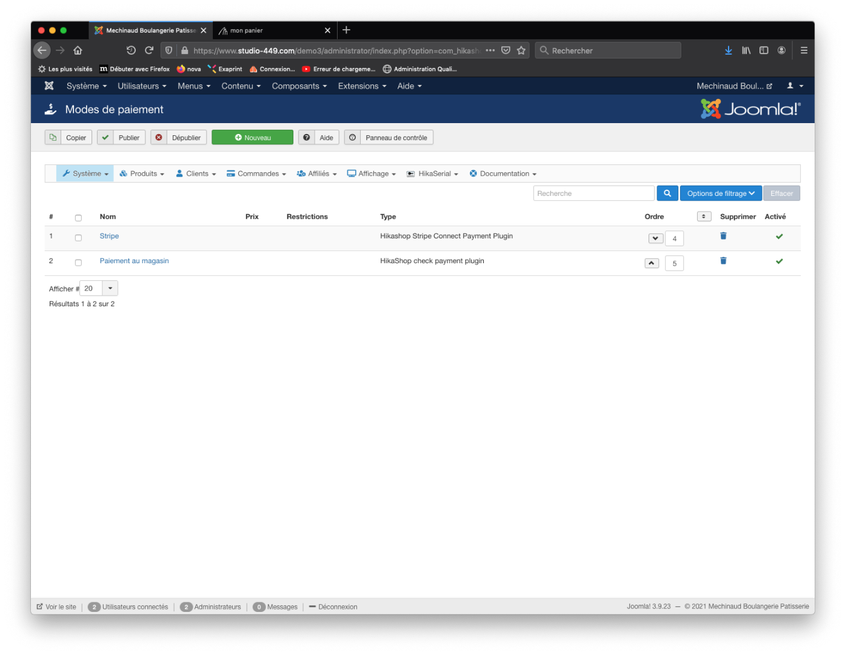Select the Paiement au magasin checkbox
845x655 pixels.
[78, 263]
